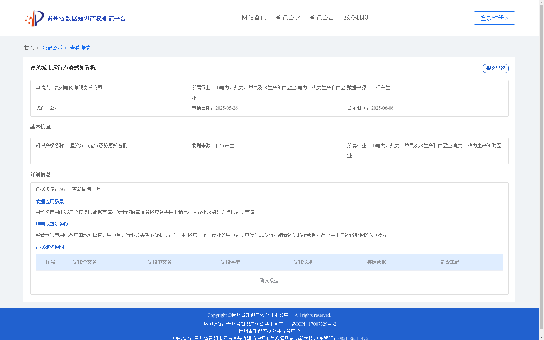Select the 知识产权名称 value in 基本信息
544x340 pixels.
(x=99, y=146)
